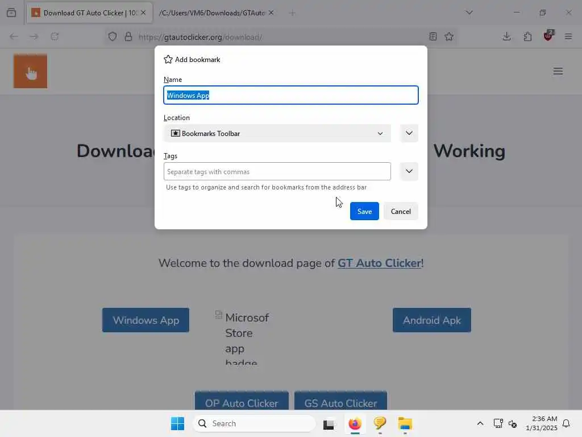The height and width of the screenshot is (437, 582).
Task: Open Firefox application menu
Action: [x=568, y=36]
